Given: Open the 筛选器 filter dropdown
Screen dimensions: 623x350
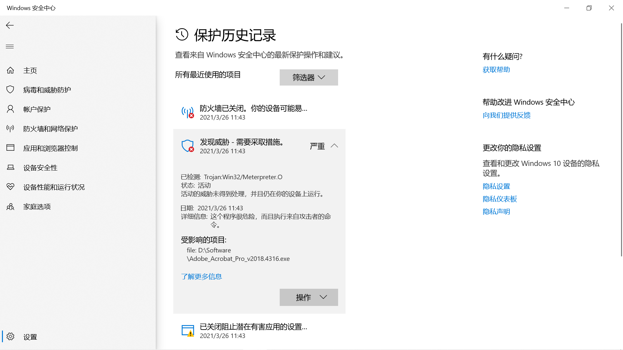Looking at the screenshot, I should 309,77.
